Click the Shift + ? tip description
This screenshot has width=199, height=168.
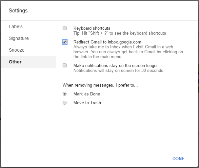(120, 33)
